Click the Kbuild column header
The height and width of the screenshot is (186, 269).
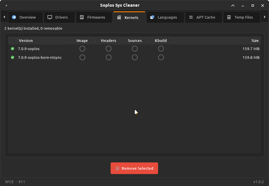(161, 40)
